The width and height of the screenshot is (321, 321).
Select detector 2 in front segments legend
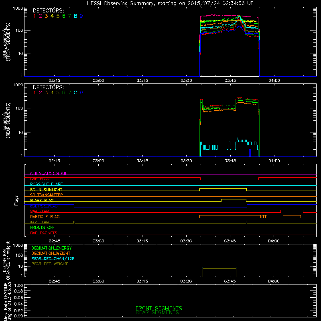(41, 16)
